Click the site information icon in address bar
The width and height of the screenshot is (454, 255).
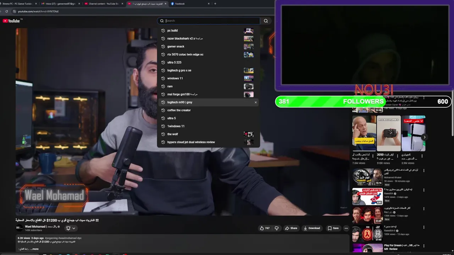(14, 11)
